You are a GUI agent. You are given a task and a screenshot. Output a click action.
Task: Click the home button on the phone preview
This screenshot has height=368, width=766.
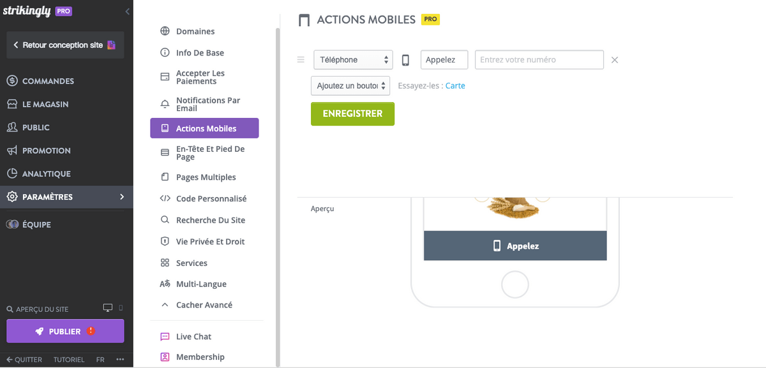515,284
